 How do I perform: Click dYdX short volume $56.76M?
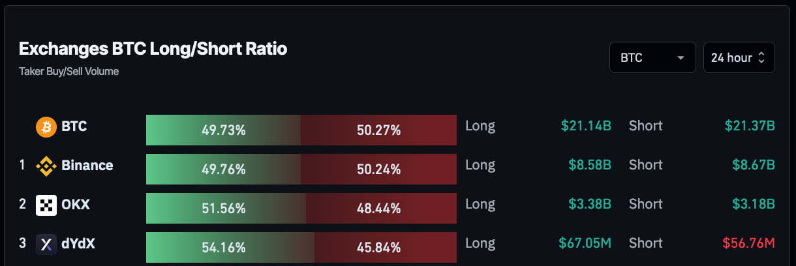tap(748, 243)
